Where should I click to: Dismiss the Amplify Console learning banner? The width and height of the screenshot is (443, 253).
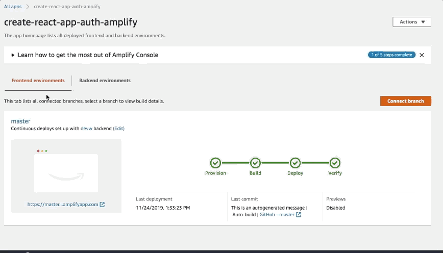422,55
